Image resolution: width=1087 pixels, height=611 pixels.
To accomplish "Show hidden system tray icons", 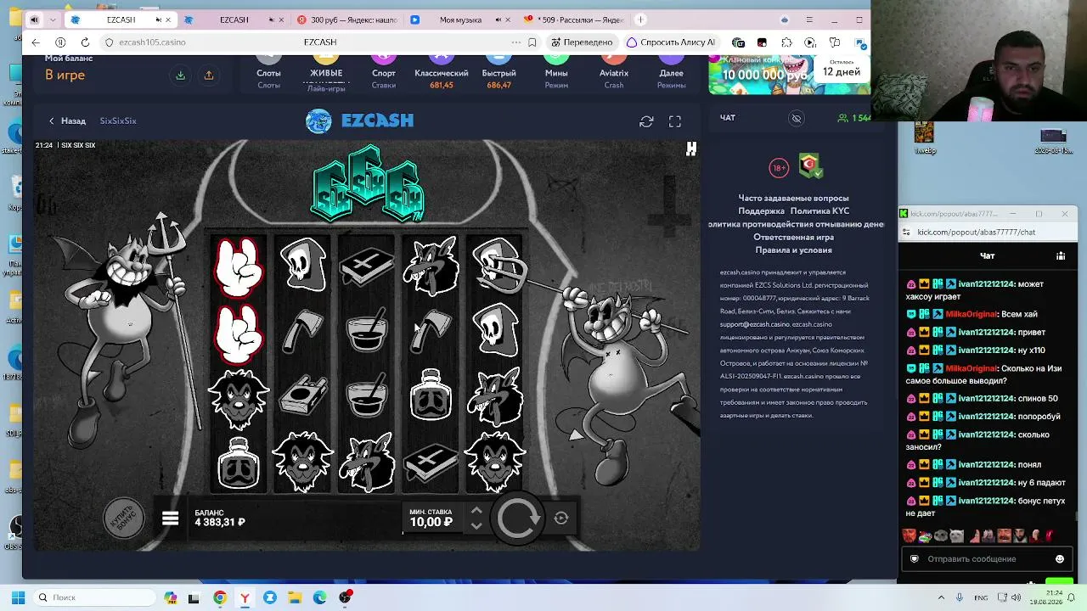I will [941, 597].
